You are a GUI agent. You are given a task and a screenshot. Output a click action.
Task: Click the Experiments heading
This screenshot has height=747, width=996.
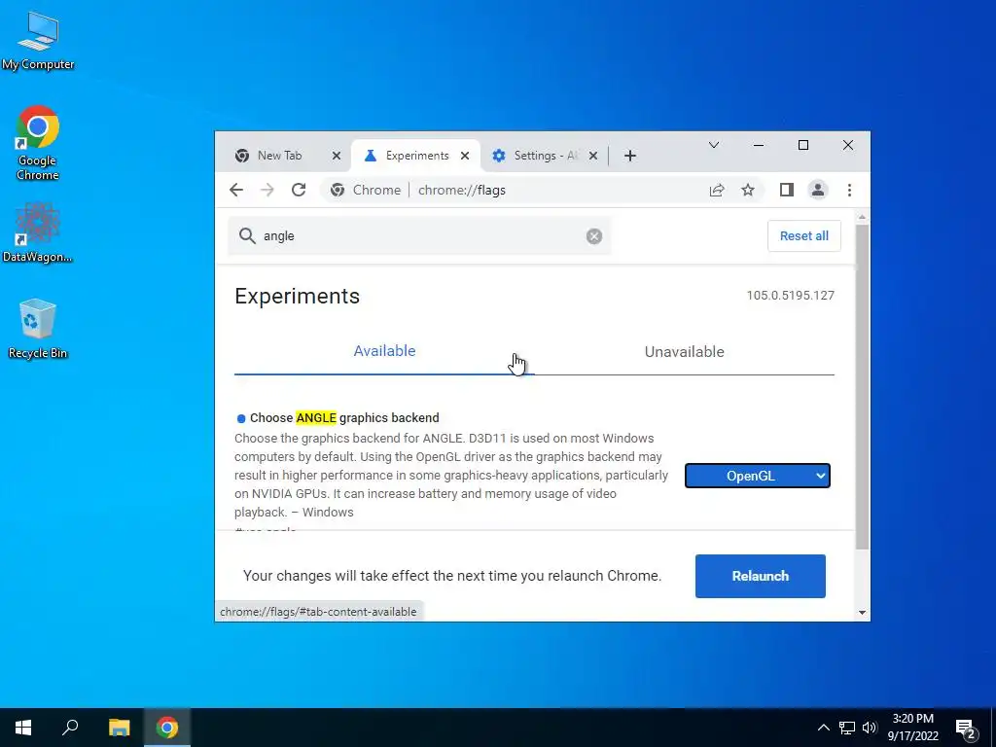(298, 296)
